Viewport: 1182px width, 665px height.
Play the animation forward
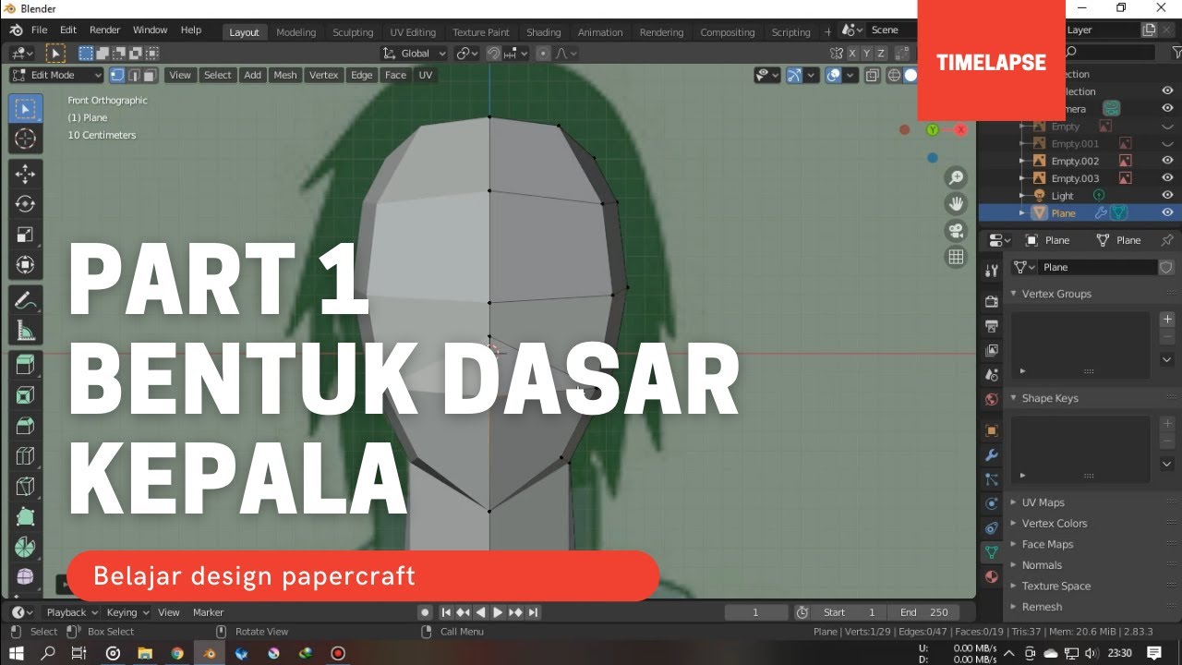pyautogui.click(x=498, y=612)
